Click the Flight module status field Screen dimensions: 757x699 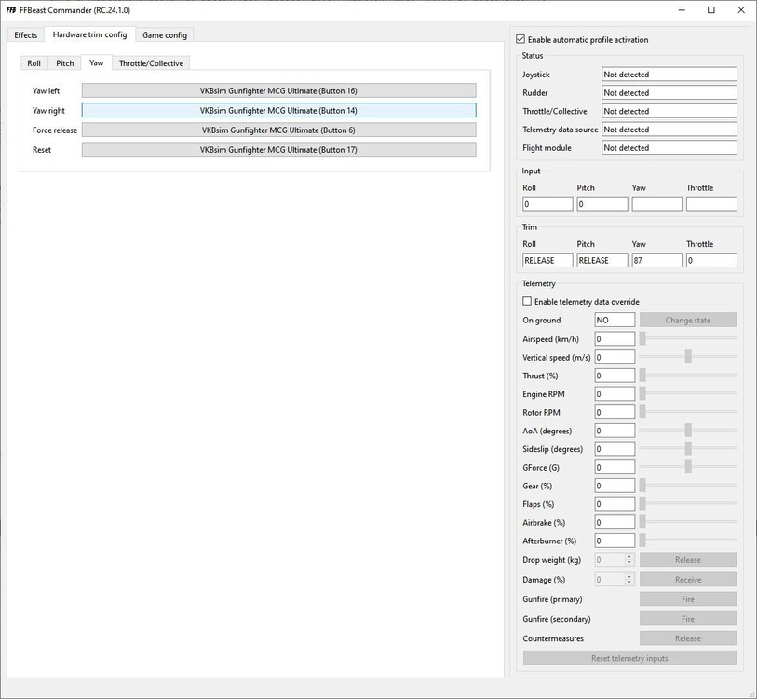click(x=669, y=148)
